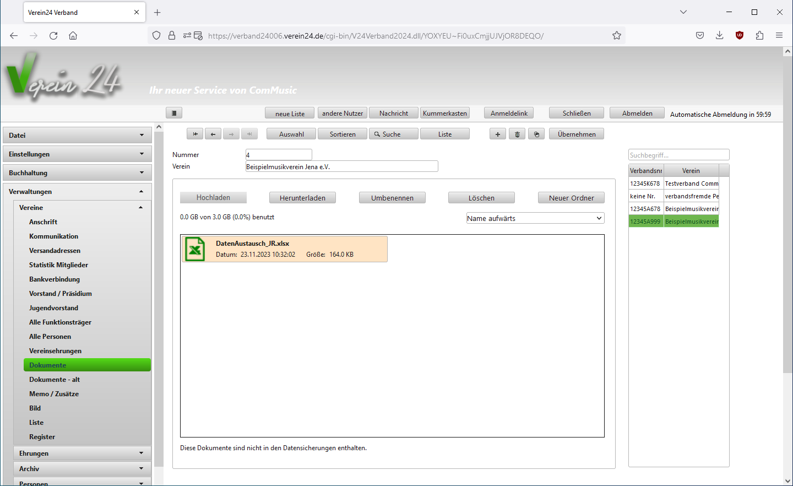The image size is (793, 486).
Task: Jump to the last record
Action: 249,134
